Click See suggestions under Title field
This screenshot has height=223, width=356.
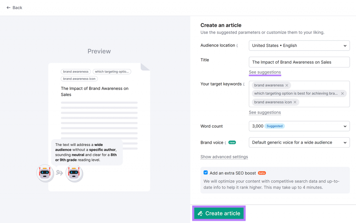point(265,72)
